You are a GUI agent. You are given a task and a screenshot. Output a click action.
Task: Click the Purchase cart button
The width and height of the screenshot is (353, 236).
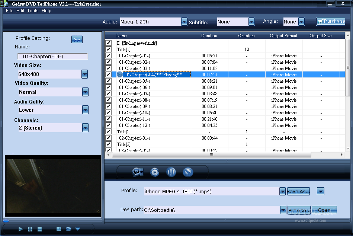pos(331,21)
